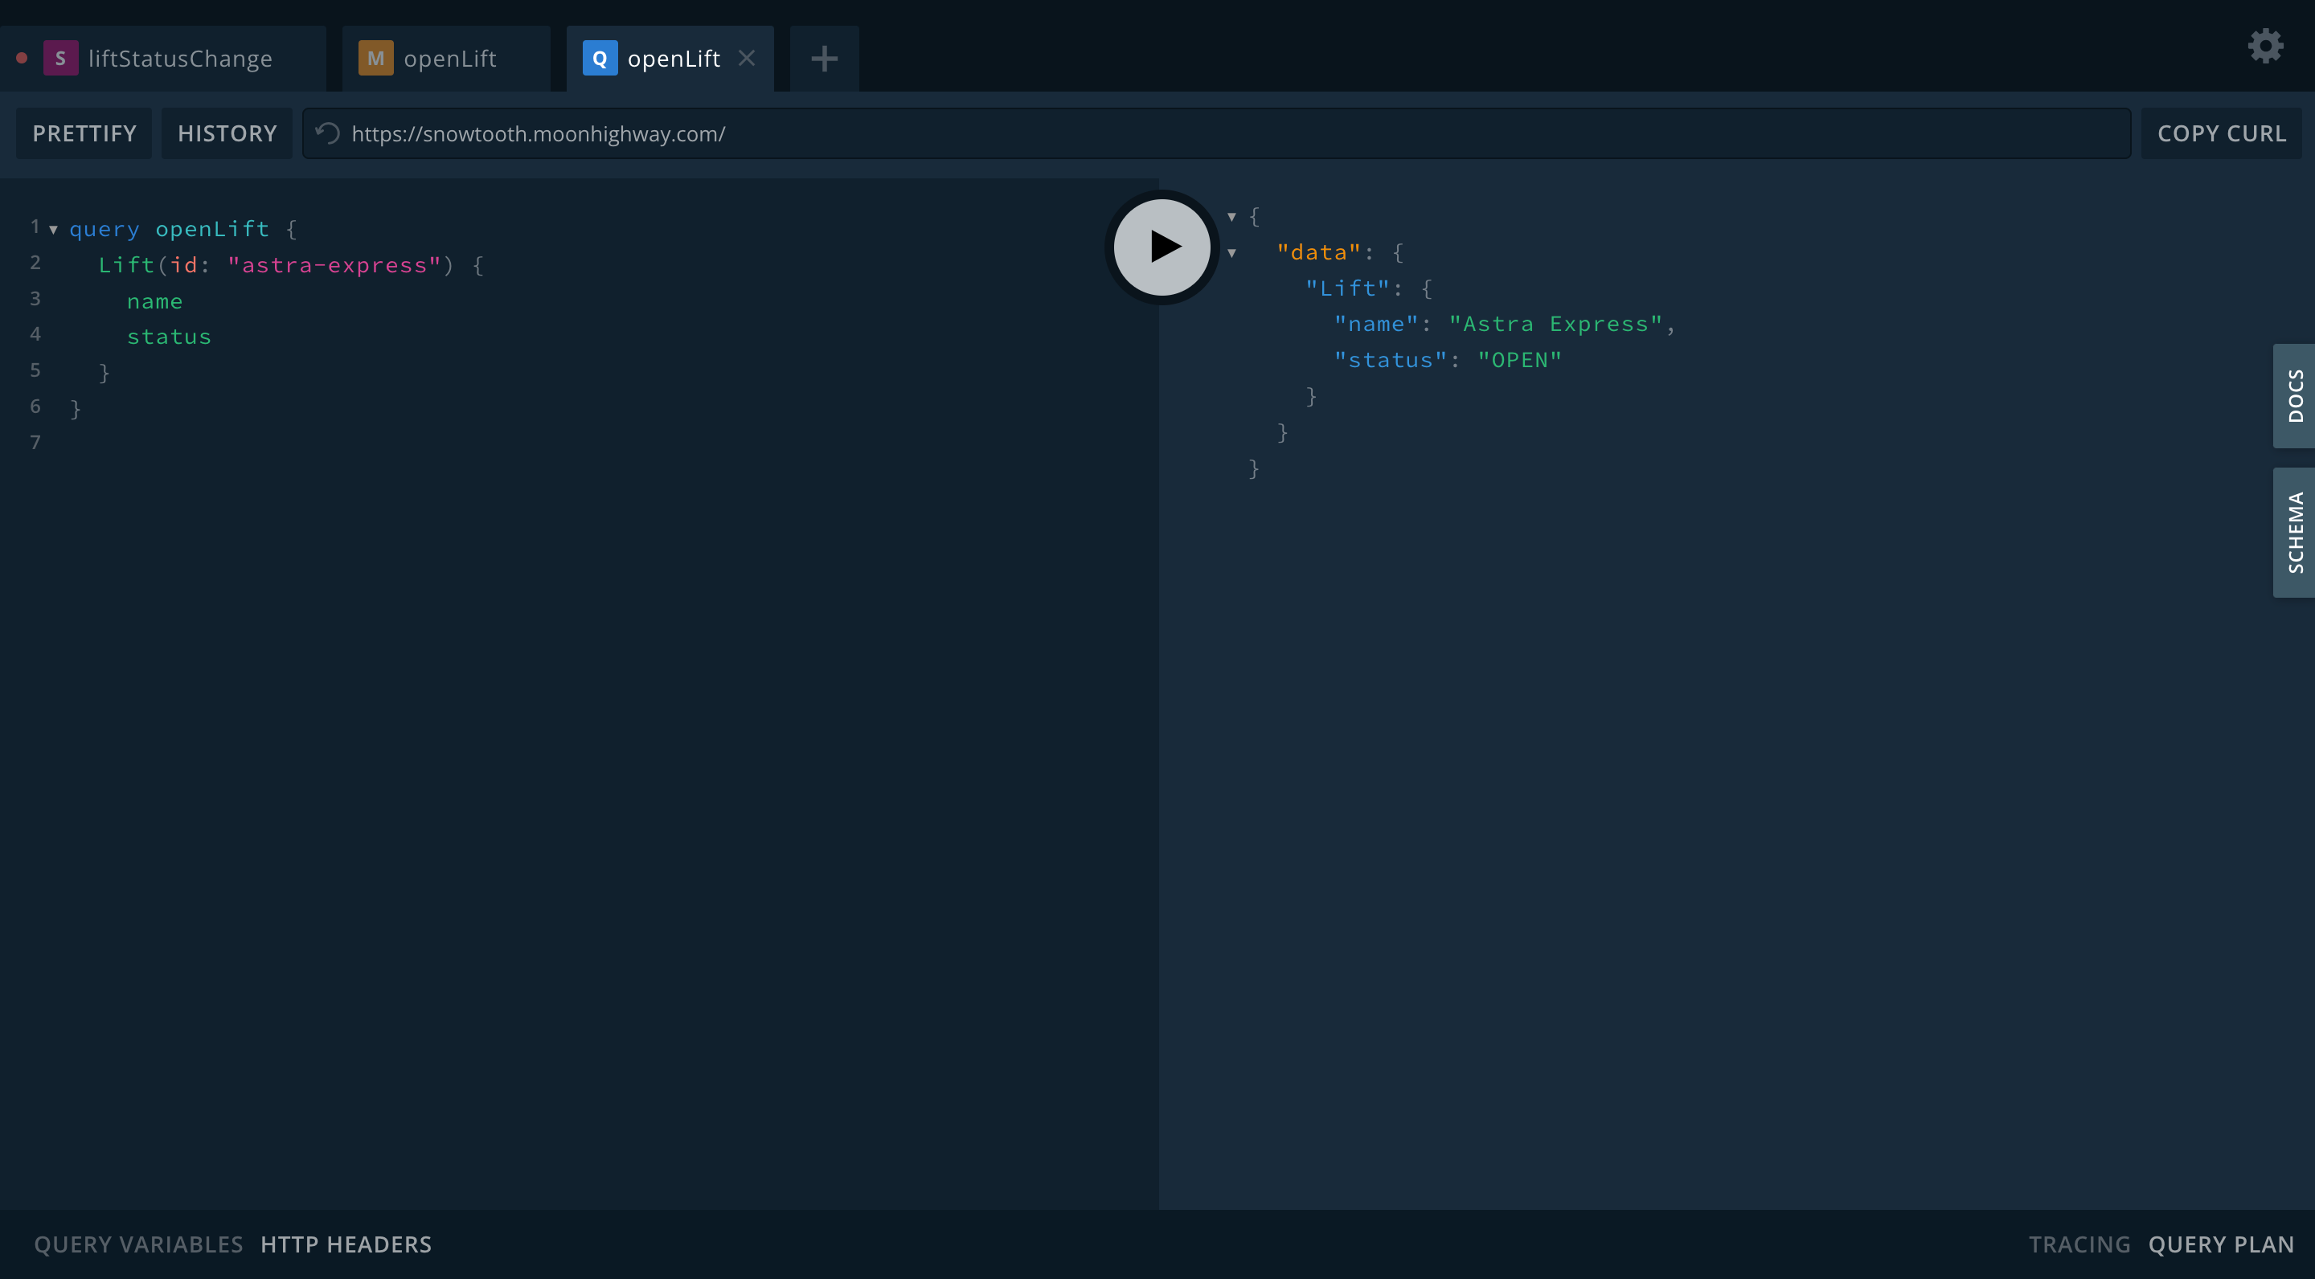Collapse the root response object arrow
Viewport: 2315px width, 1279px height.
(x=1232, y=216)
